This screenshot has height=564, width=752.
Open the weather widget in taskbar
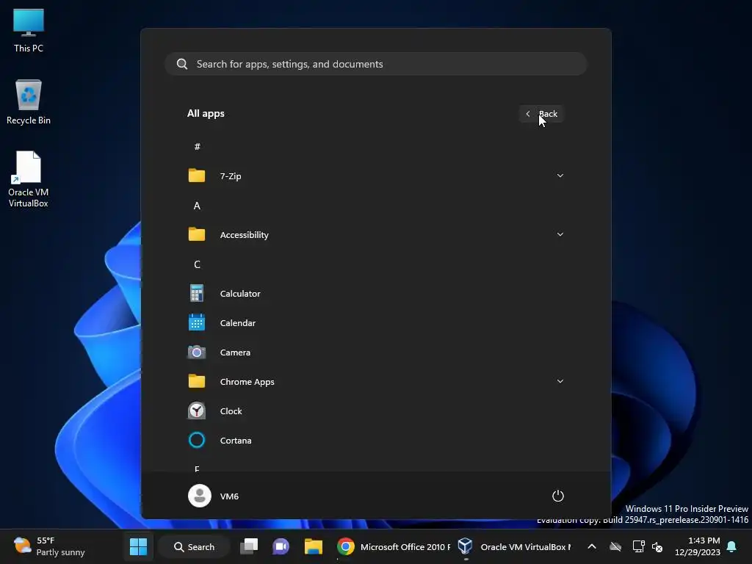point(49,546)
